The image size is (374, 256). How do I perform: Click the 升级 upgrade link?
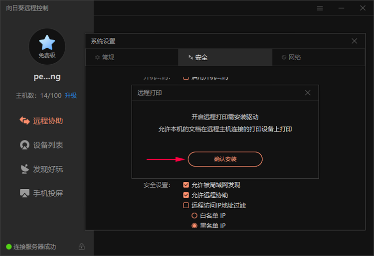click(x=71, y=96)
